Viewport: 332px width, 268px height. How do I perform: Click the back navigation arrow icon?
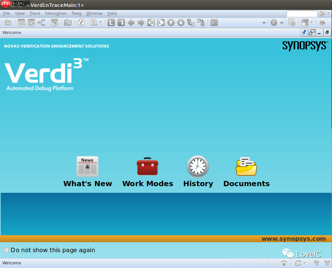tap(131, 22)
